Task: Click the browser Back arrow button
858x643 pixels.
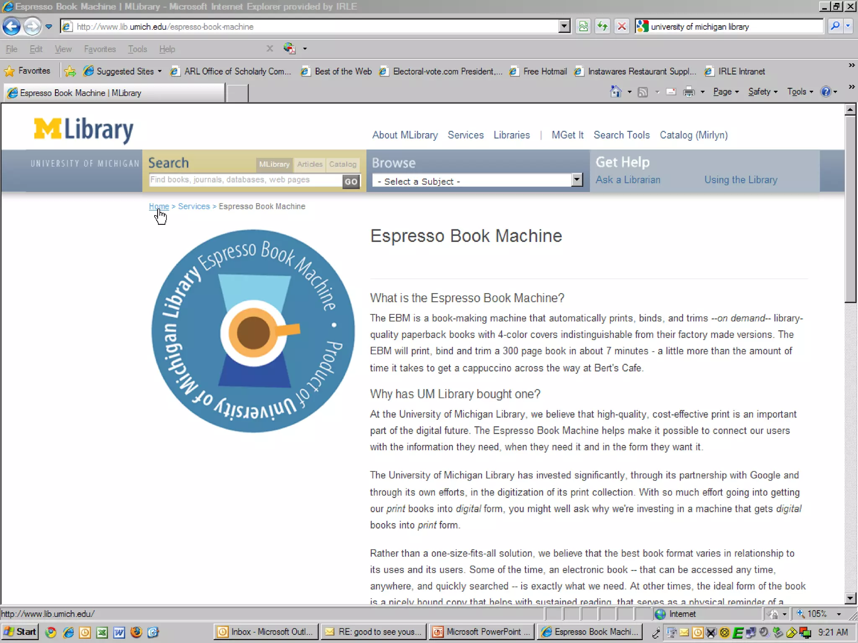Action: [11, 26]
